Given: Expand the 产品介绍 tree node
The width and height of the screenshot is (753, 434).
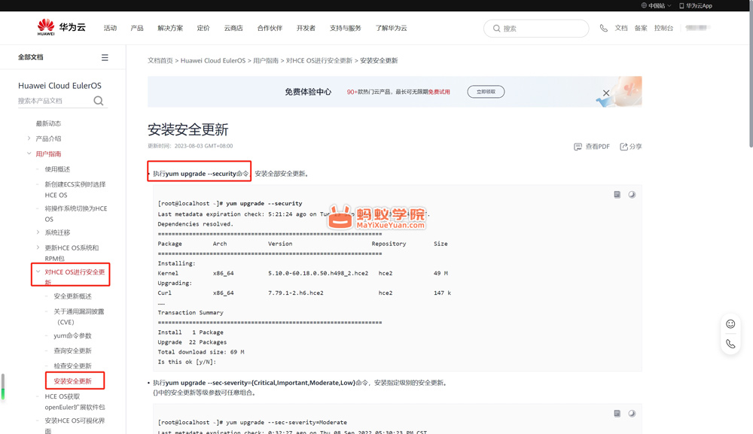Looking at the screenshot, I should pyautogui.click(x=29, y=138).
